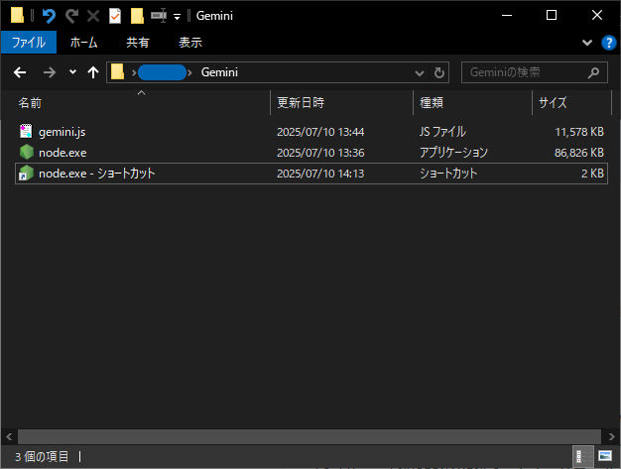This screenshot has width=621, height=469.
Task: Click the 11,578 KB size cell
Action: (579, 132)
